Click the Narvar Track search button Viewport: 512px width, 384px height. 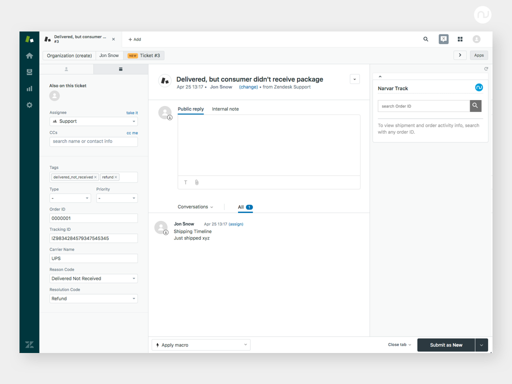(475, 105)
